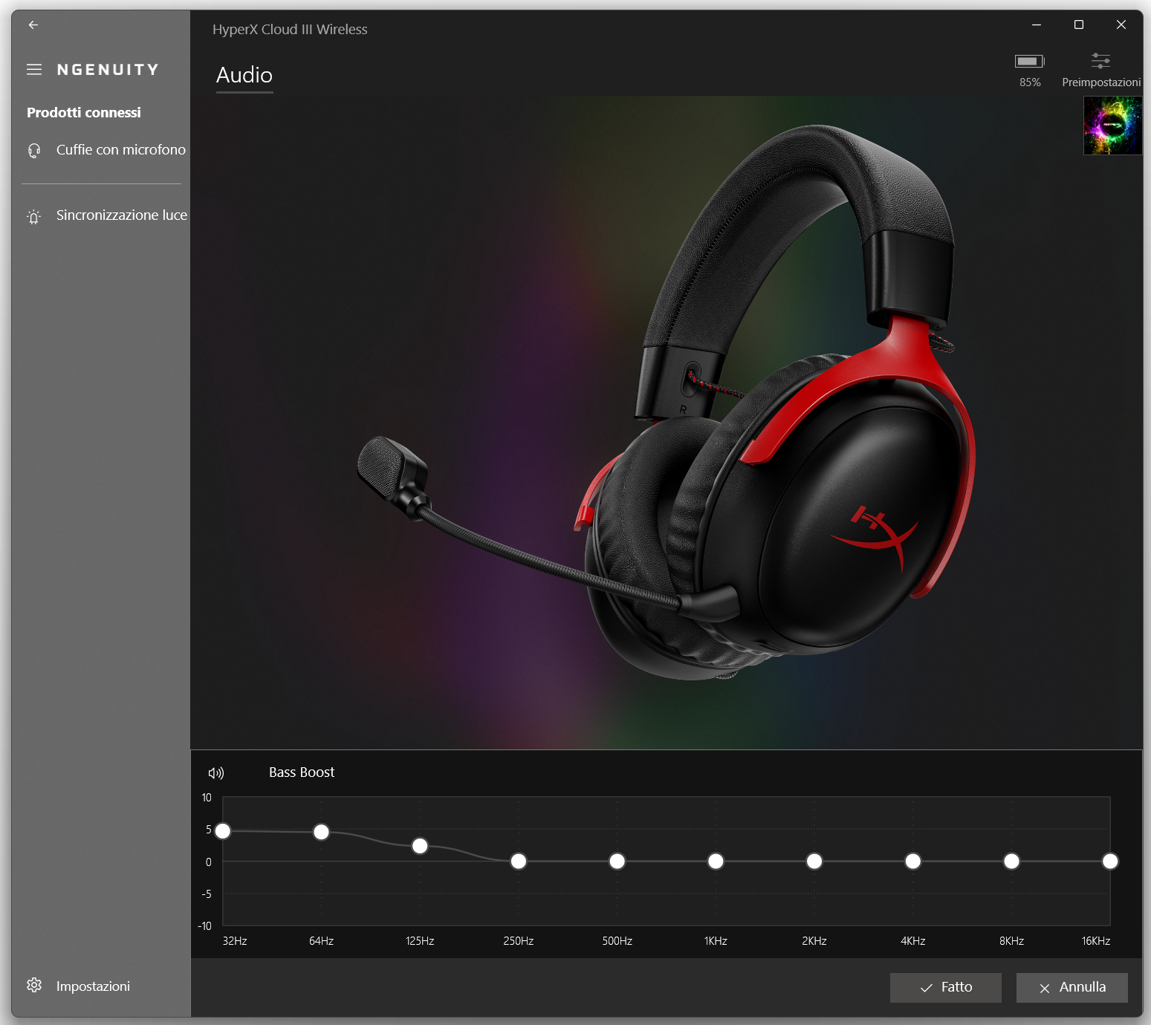
Task: Open Cuffie con microfono page
Action: (x=102, y=150)
